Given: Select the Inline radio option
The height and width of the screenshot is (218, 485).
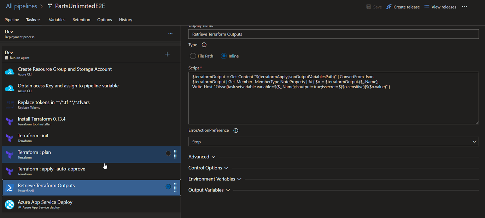Looking at the screenshot, I should pos(224,56).
